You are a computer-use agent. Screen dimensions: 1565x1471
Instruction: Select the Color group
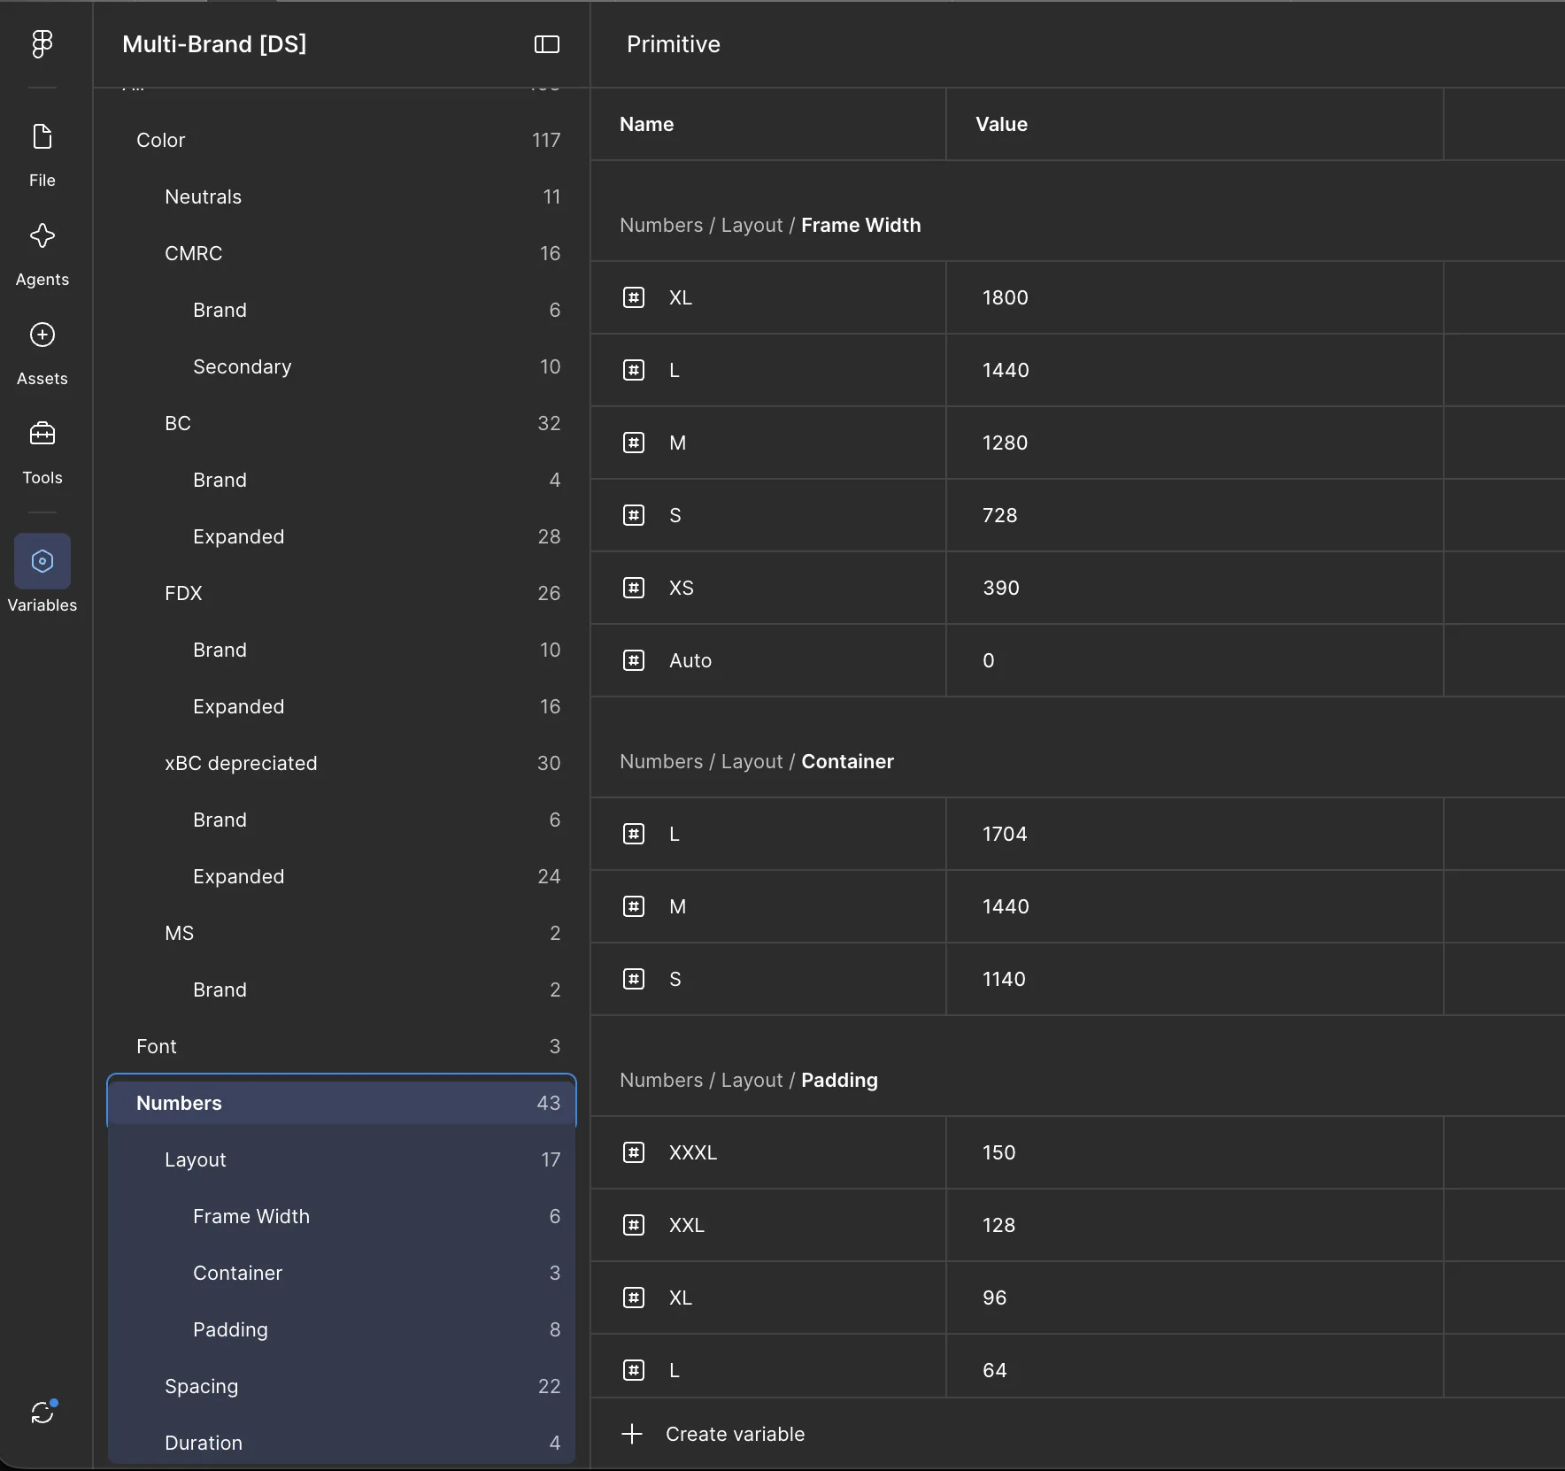342,140
